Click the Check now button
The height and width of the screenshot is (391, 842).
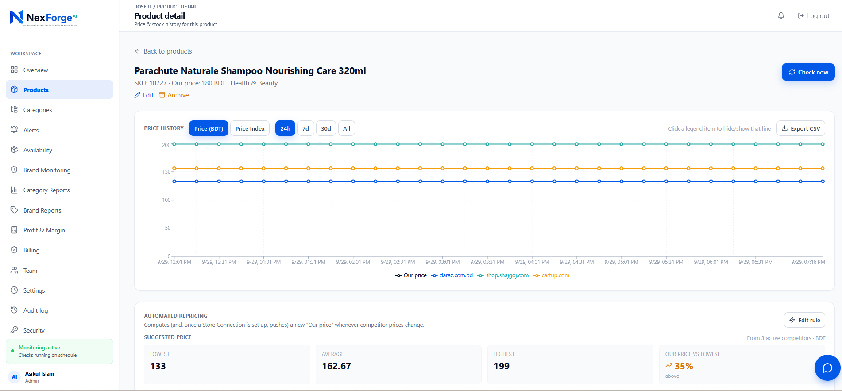(x=808, y=72)
